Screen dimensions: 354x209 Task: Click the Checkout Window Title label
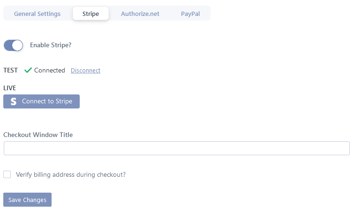(x=38, y=135)
